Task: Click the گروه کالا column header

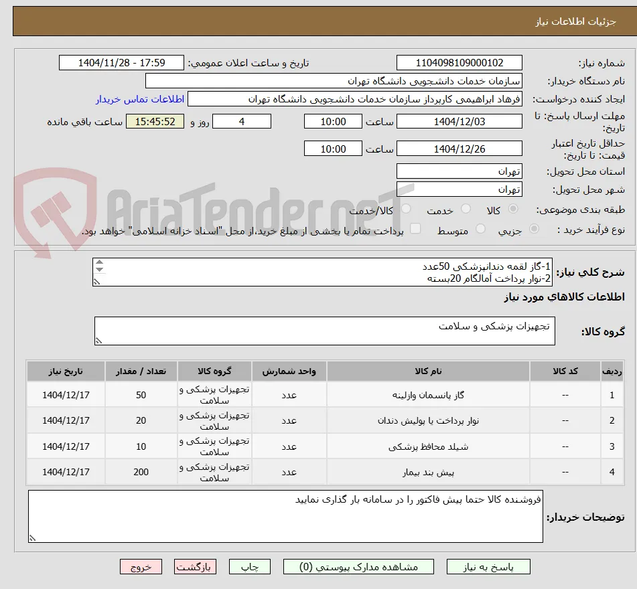Action: coord(214,371)
